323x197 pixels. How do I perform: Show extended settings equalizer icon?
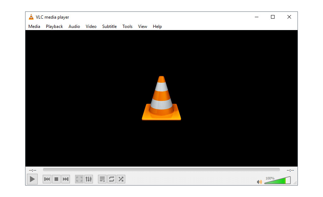tap(88, 179)
